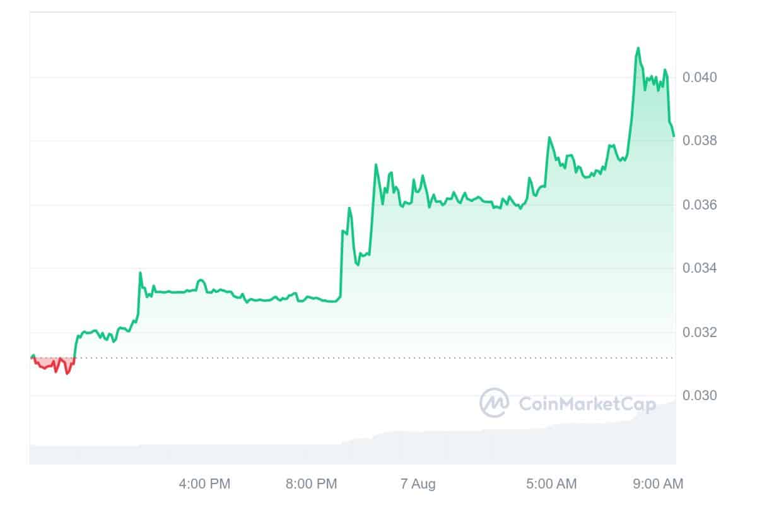This screenshot has width=757, height=505.
Task: Click the 0.038 price axis label
Action: tap(699, 140)
